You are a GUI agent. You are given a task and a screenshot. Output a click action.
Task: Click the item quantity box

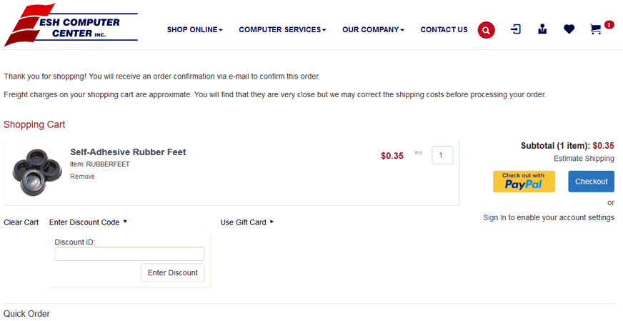coord(442,155)
